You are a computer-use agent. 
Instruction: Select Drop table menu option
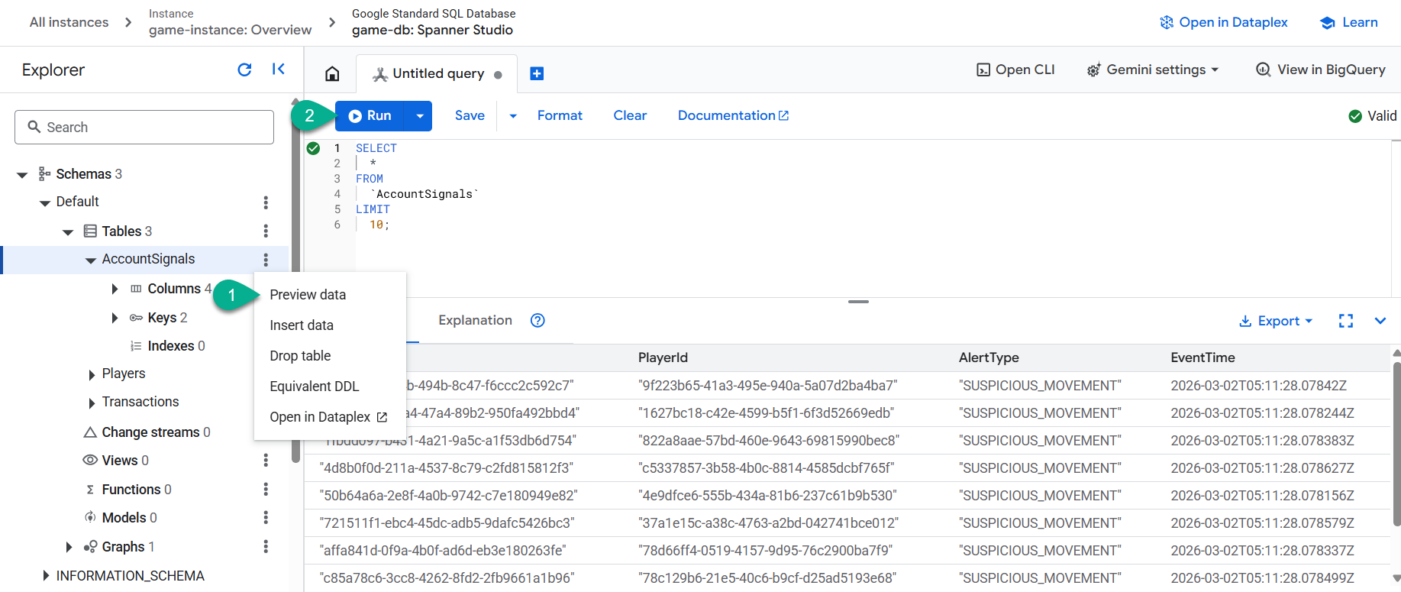click(x=300, y=356)
